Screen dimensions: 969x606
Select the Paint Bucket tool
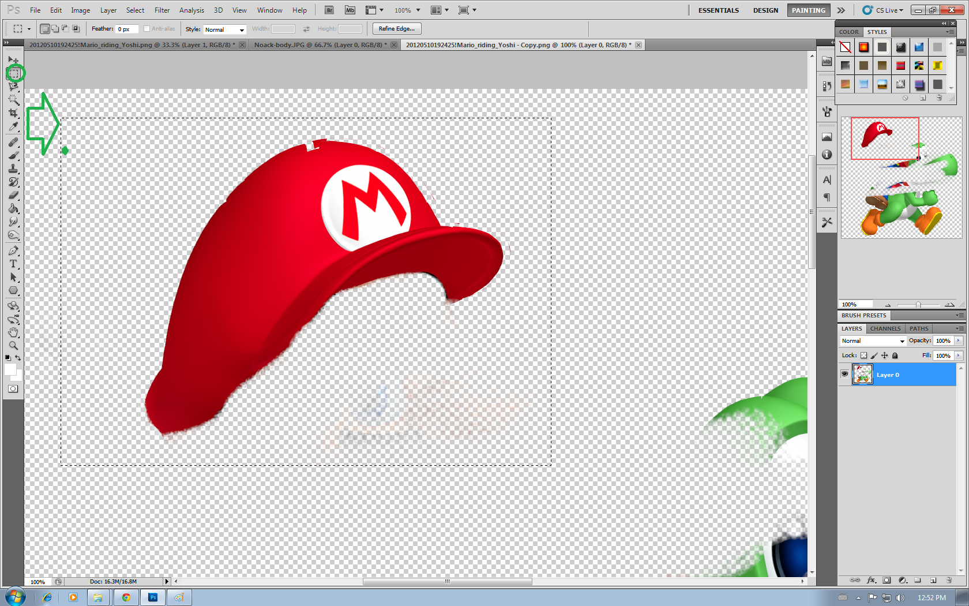[x=13, y=208]
